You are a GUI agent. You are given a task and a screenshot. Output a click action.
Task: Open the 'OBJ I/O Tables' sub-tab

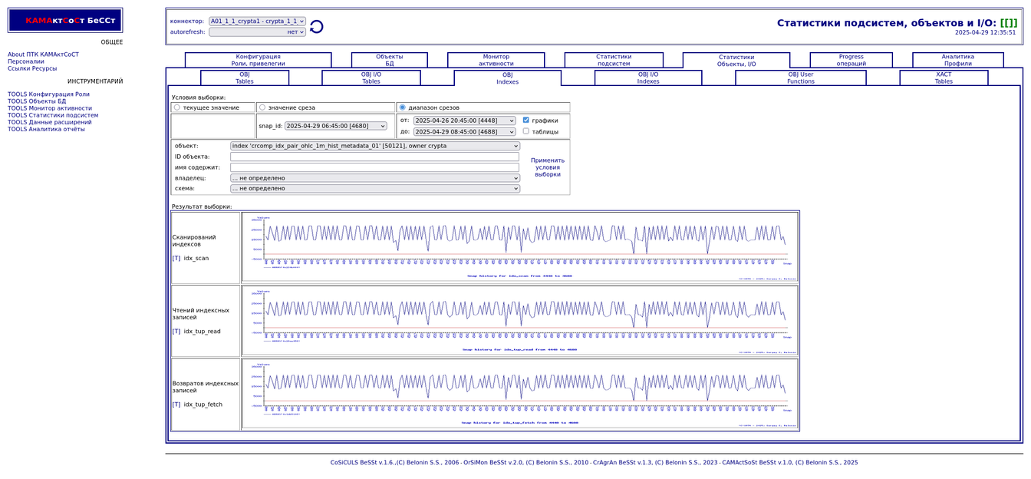pos(371,78)
